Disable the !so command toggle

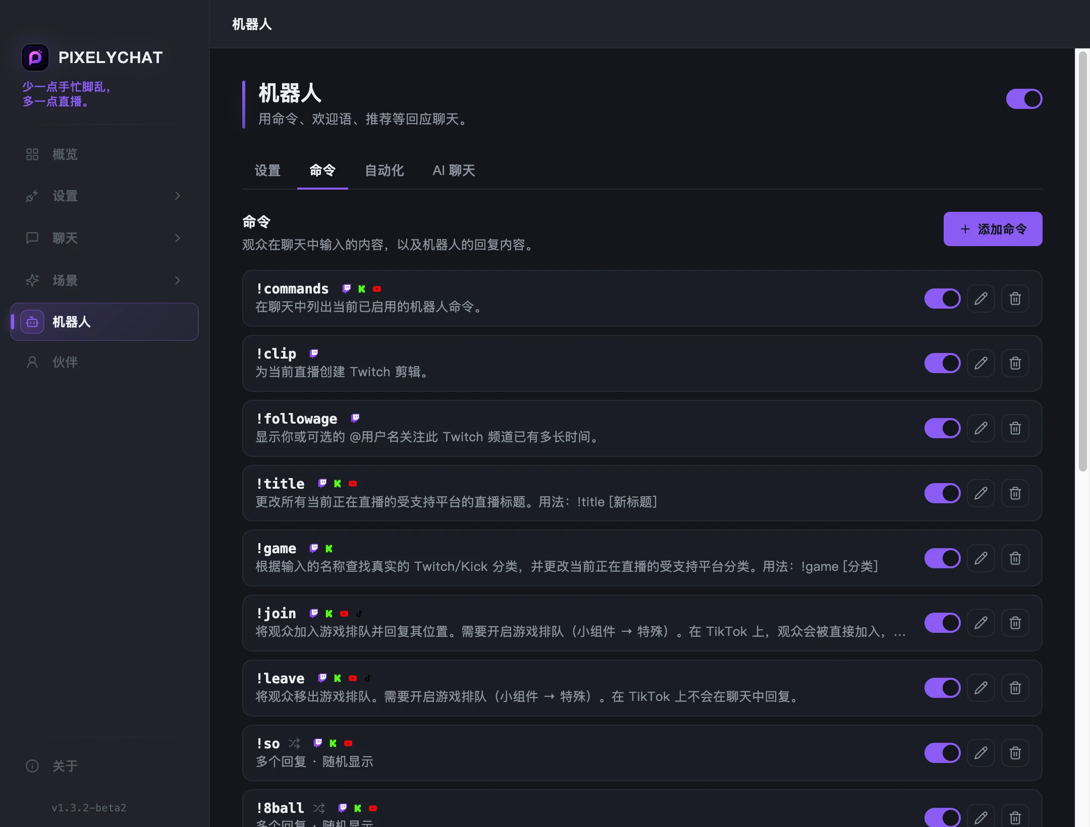click(x=942, y=753)
